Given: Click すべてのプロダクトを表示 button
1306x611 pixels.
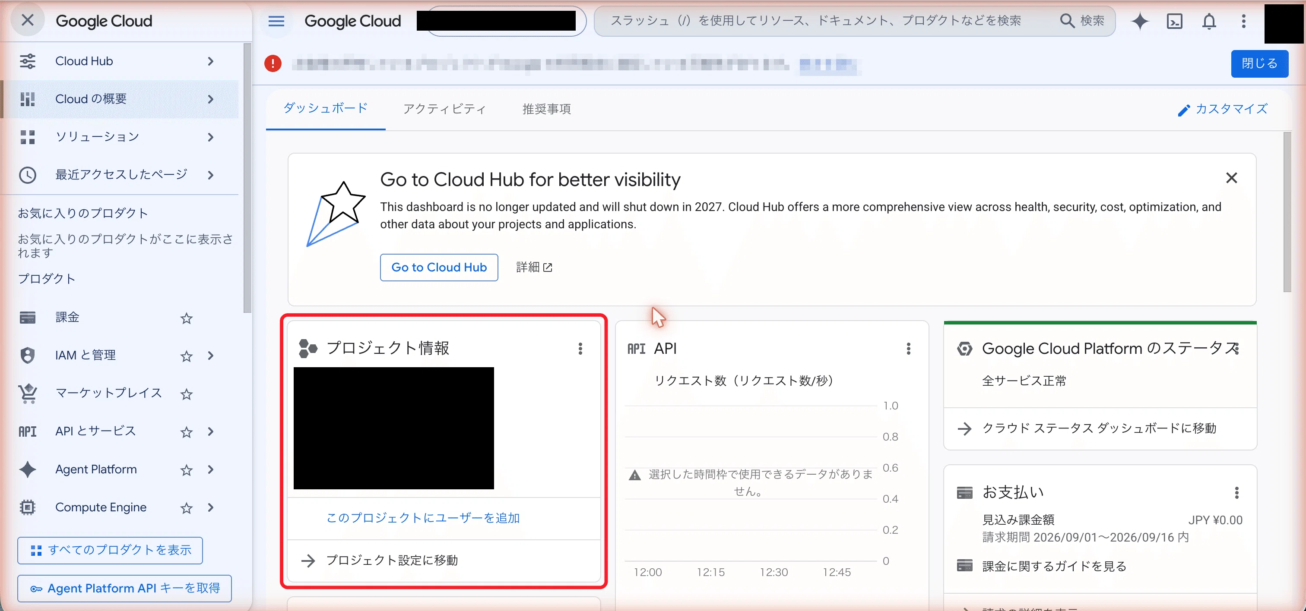Looking at the screenshot, I should [110, 550].
